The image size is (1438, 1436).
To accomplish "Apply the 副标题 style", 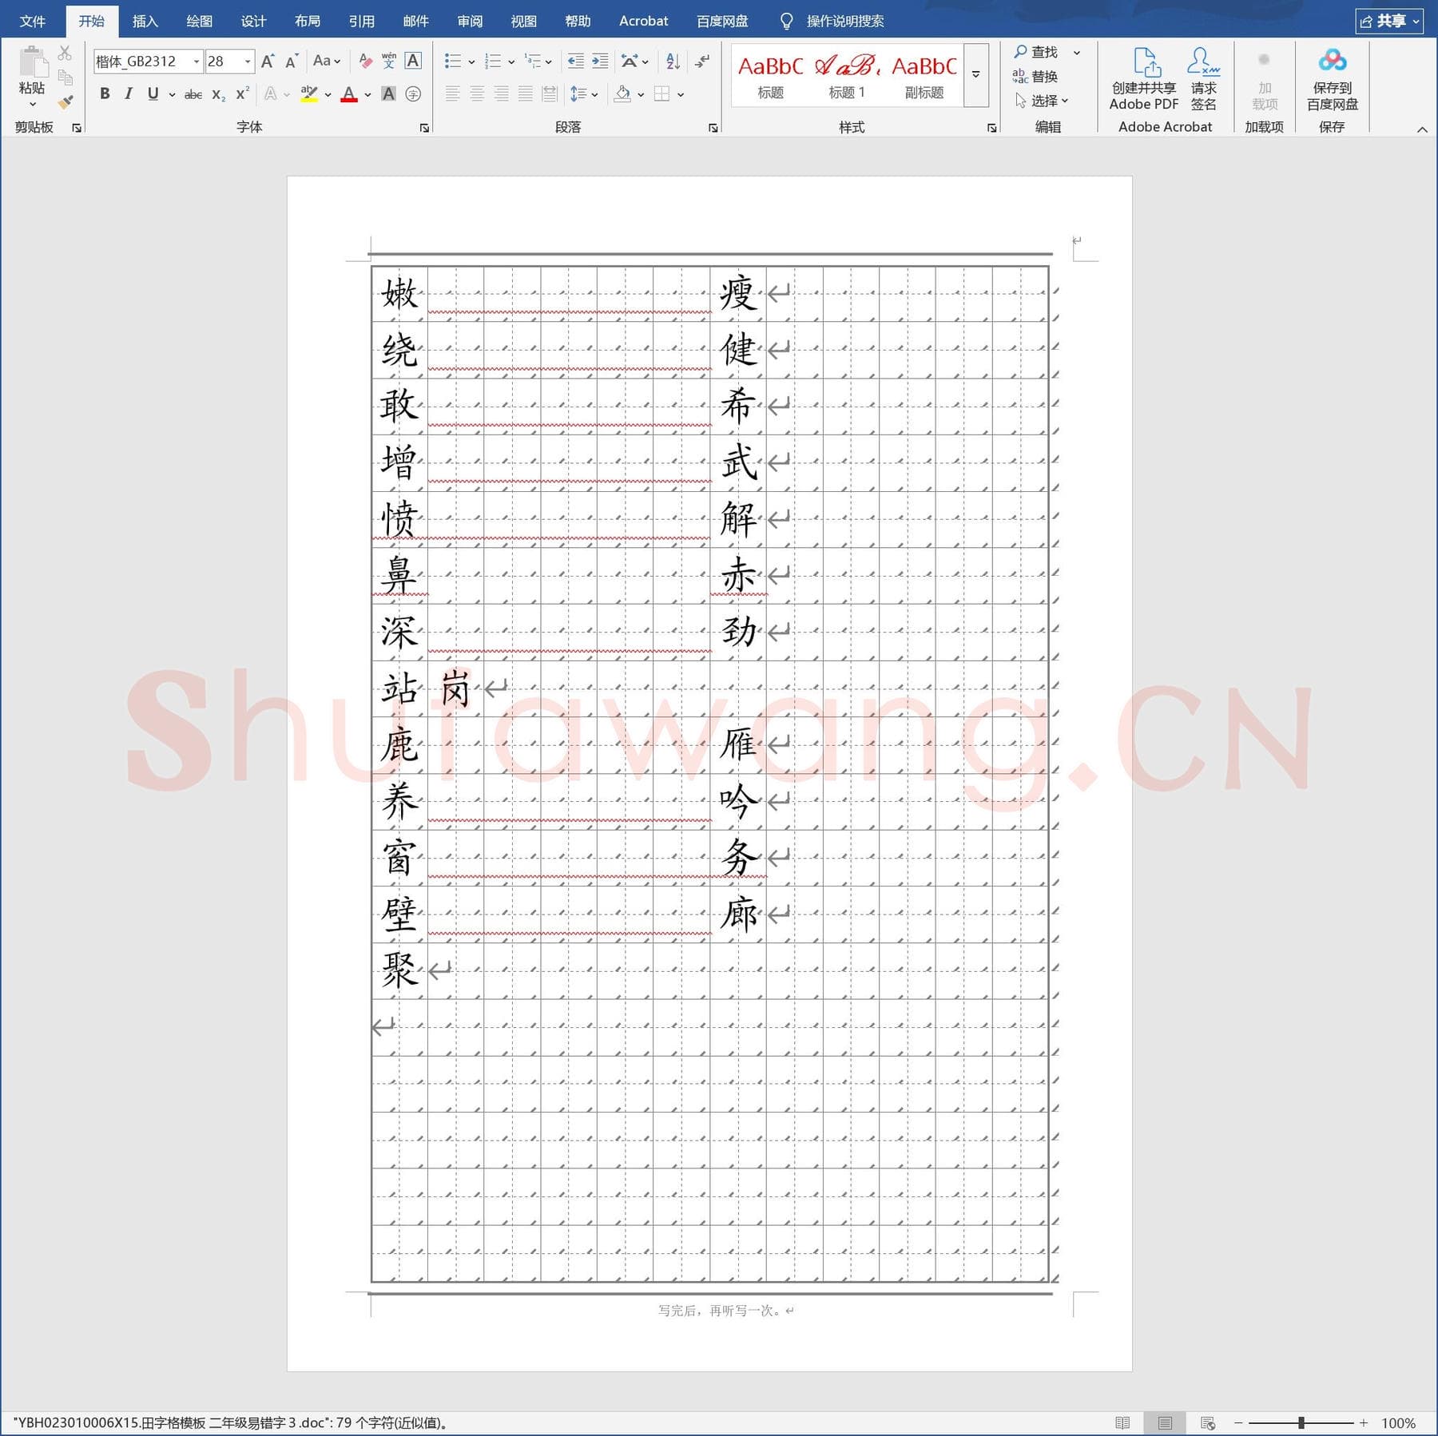I will pyautogui.click(x=924, y=76).
